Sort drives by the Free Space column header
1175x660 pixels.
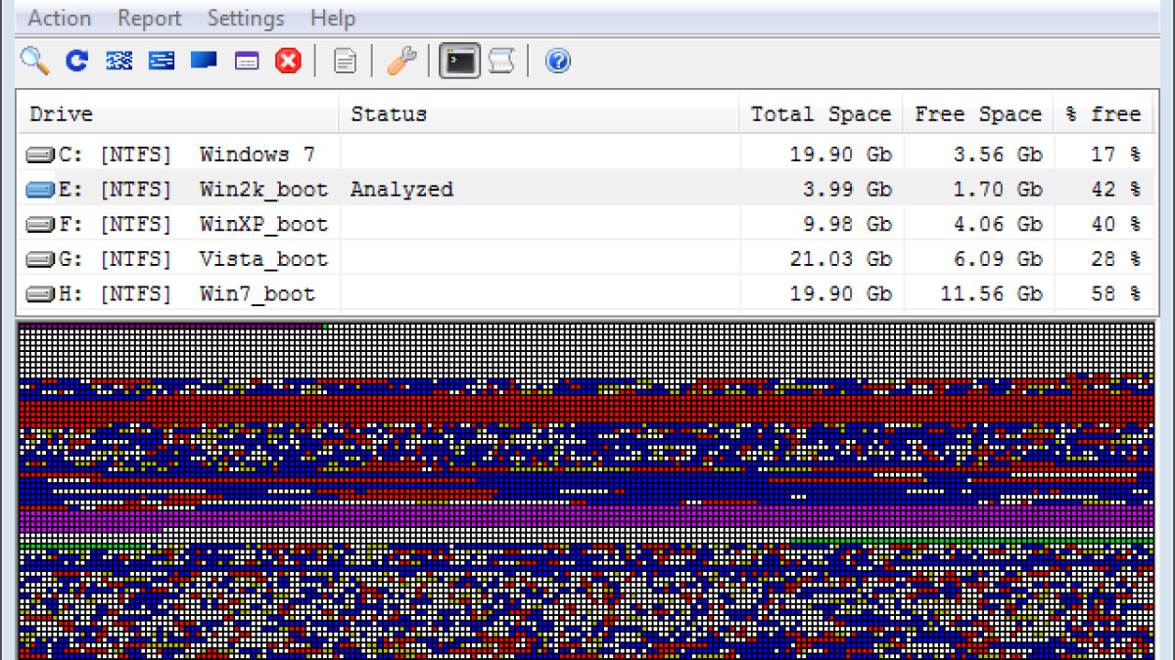pos(977,114)
